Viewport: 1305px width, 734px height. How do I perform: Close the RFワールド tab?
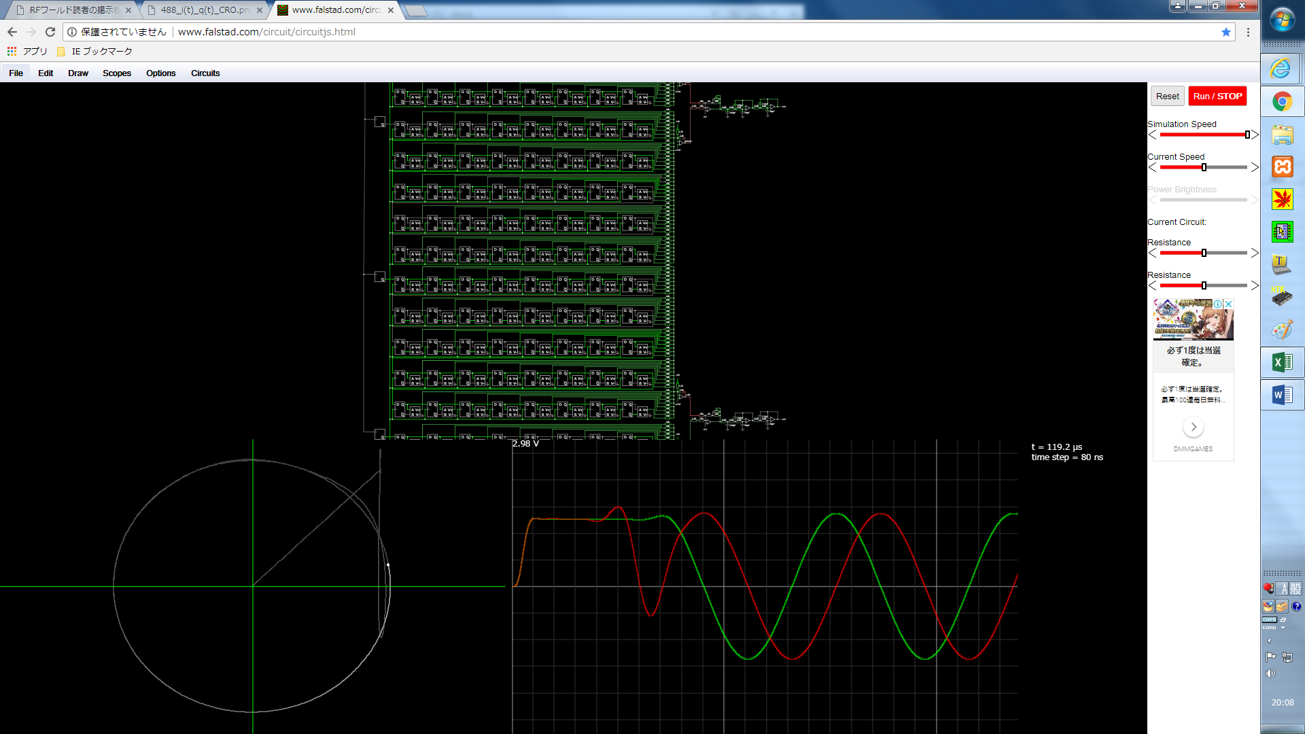pos(128,10)
